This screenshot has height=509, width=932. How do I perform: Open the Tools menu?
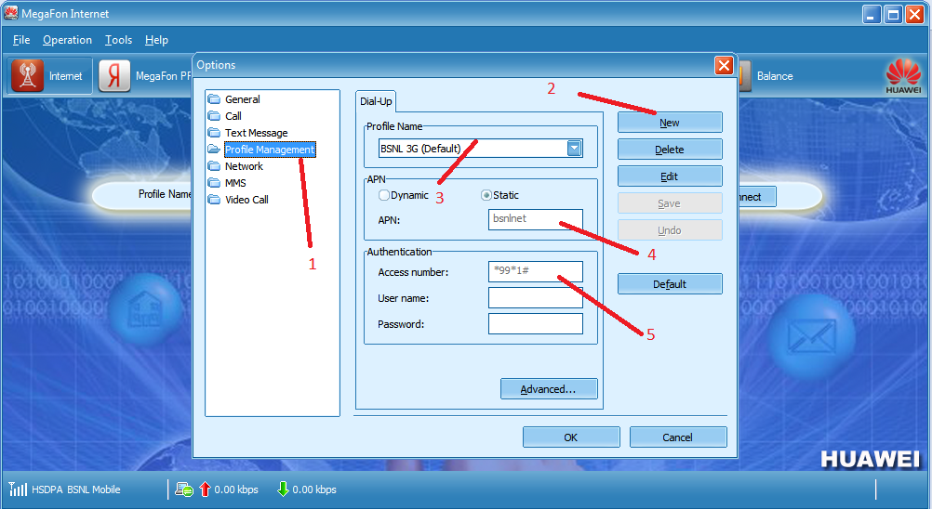pos(118,40)
